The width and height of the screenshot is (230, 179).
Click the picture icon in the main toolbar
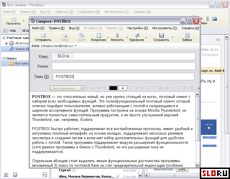coord(214,19)
